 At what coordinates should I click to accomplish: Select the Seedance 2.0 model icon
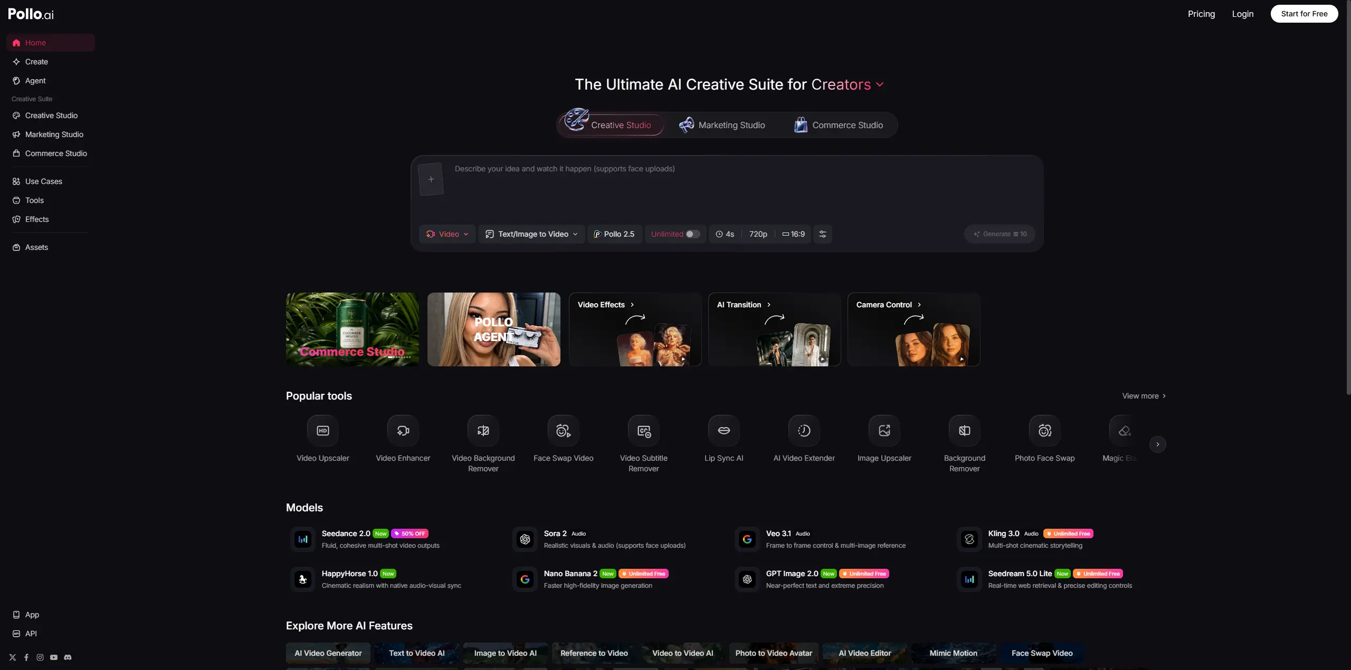click(x=303, y=539)
